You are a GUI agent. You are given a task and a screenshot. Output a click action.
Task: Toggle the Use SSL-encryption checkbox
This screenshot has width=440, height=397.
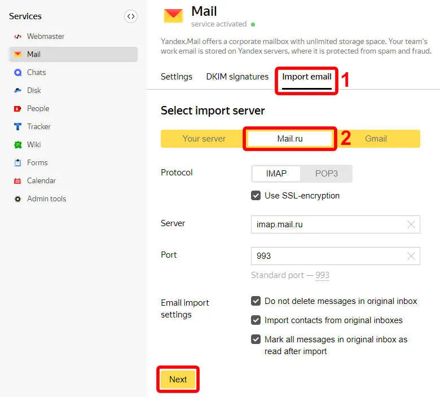[x=256, y=196]
